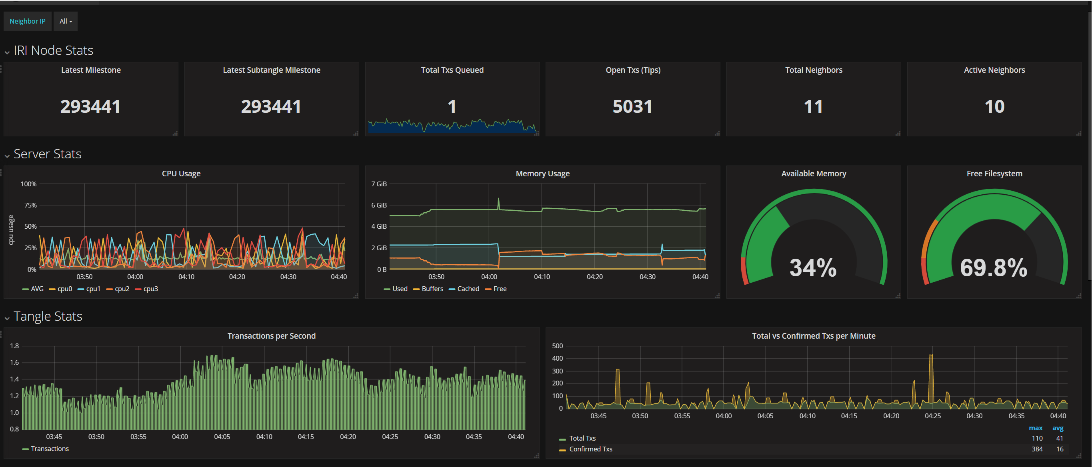Click resize handle of Latest Milestone panel
Image resolution: width=1092 pixels, height=467 pixels.
tap(175, 134)
